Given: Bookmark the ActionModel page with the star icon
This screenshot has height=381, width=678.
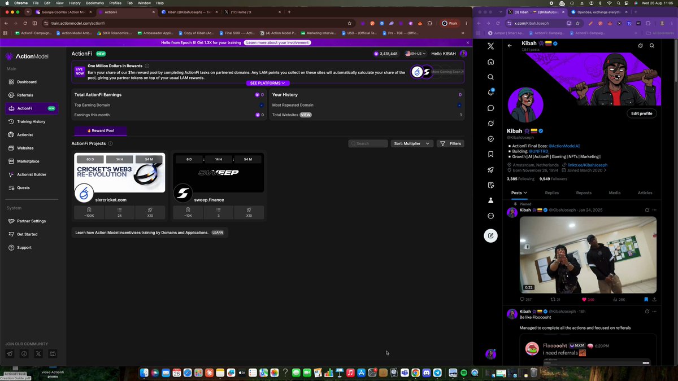Looking at the screenshot, I should pos(350,23).
